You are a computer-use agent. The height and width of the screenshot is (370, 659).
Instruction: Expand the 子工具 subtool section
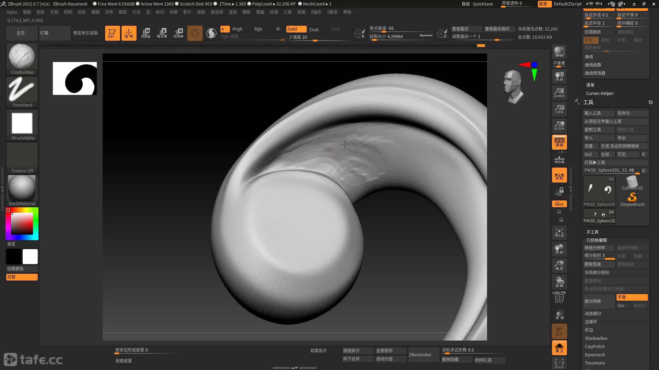(592, 232)
